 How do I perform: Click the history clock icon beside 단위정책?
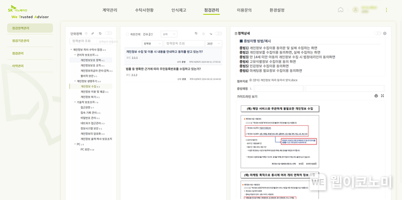click(x=86, y=34)
